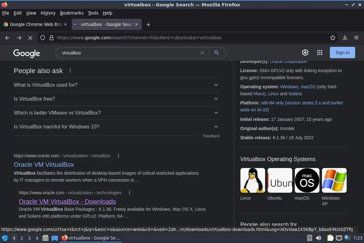The image size is (364, 243).
Task: Open a new tab with plus
Action: [x=148, y=24]
